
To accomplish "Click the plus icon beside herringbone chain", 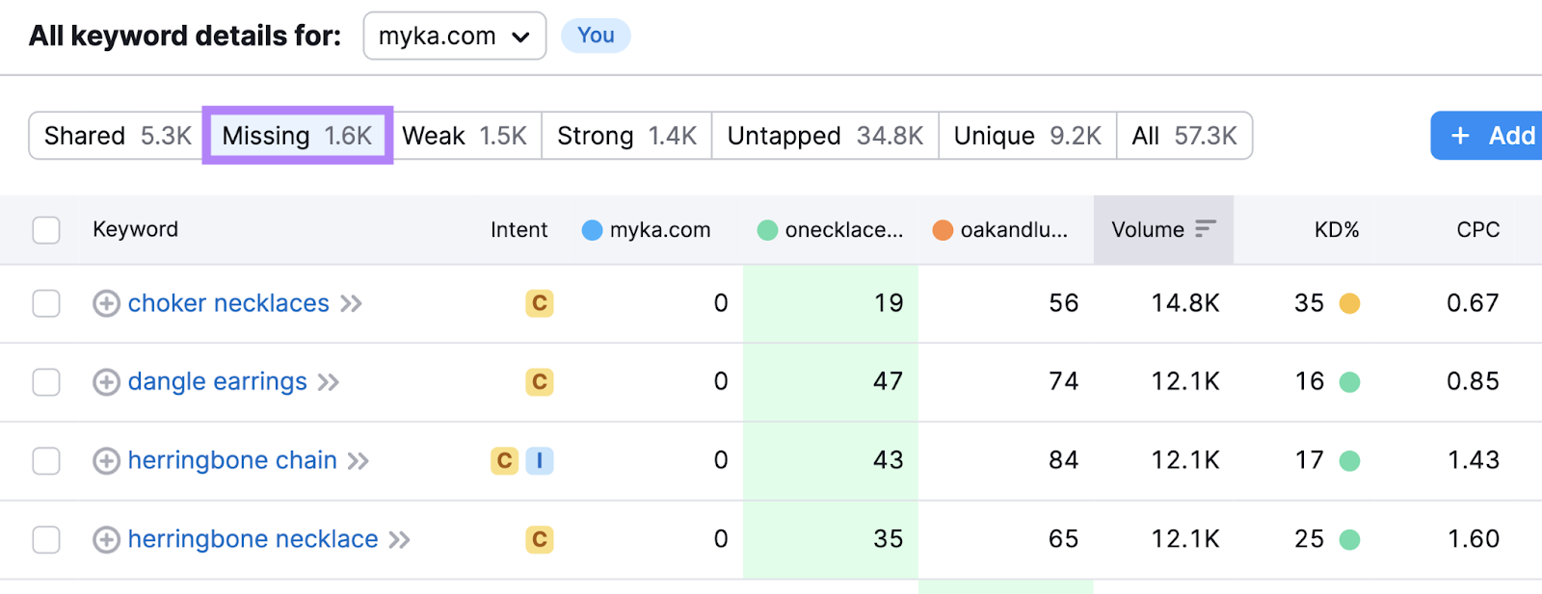I will pos(106,461).
